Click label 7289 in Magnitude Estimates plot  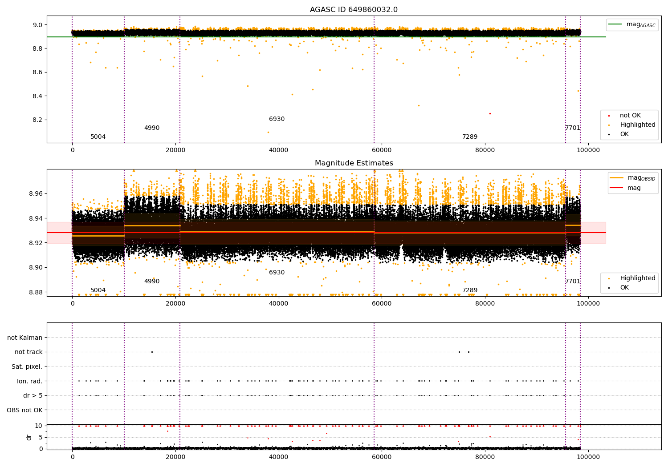pos(470,290)
